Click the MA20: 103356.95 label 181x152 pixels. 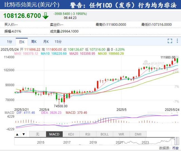[x=82, y=54]
